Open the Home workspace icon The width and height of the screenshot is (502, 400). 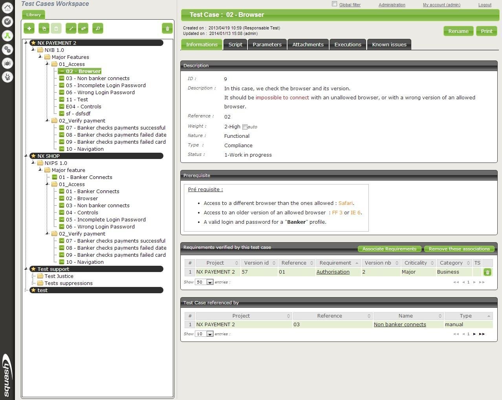[x=7, y=8]
